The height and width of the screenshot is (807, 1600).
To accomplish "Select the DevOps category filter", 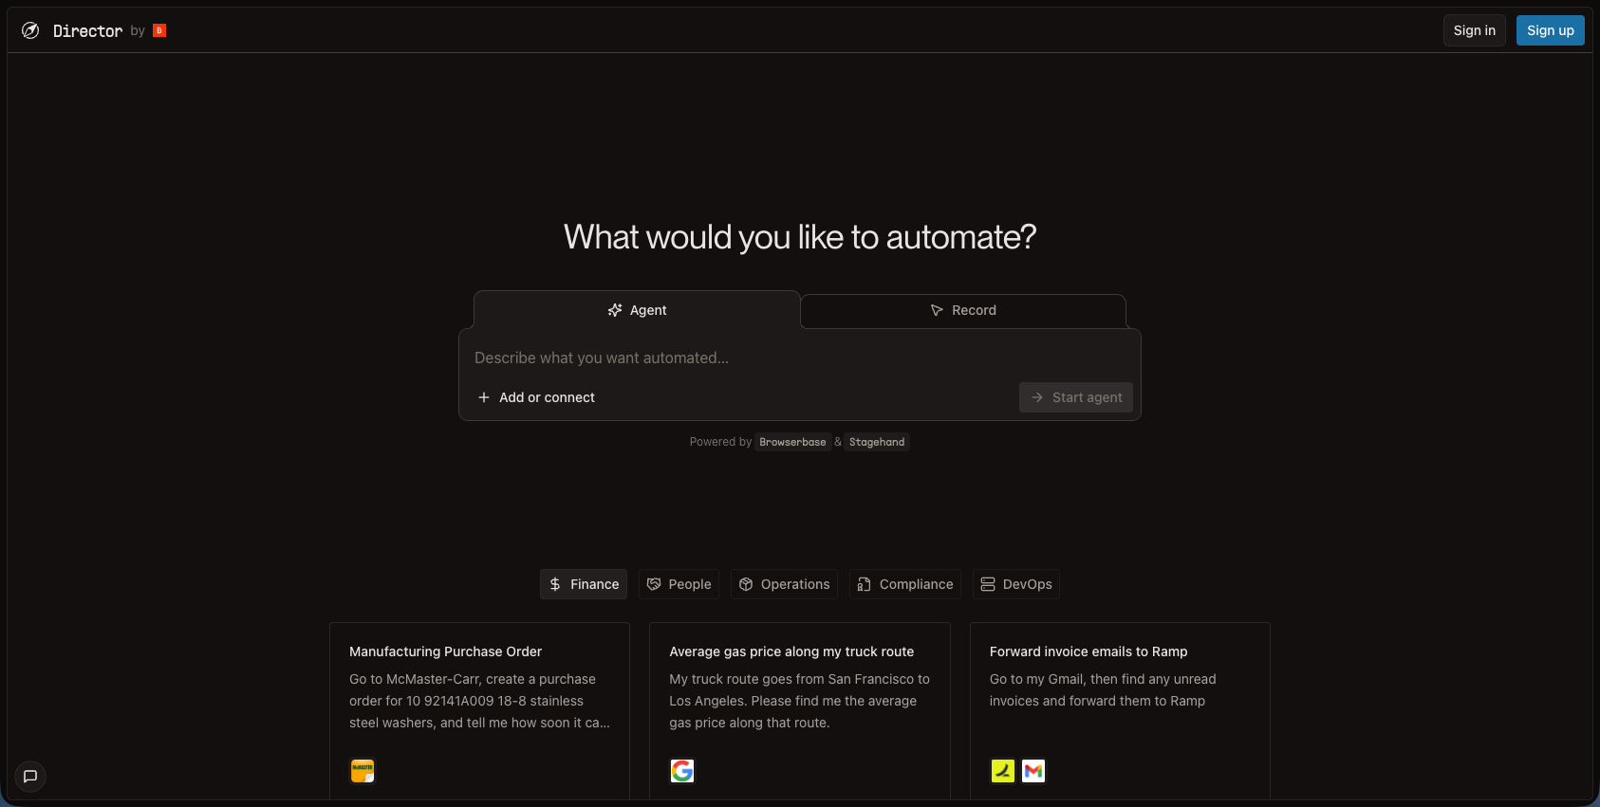I will click(1015, 584).
